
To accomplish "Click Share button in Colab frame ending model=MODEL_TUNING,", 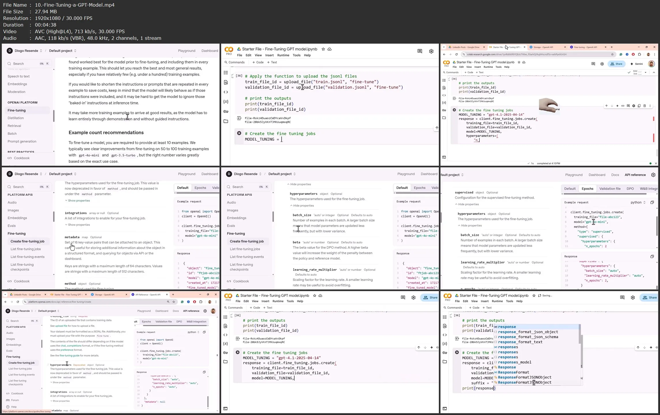I will (430, 298).
